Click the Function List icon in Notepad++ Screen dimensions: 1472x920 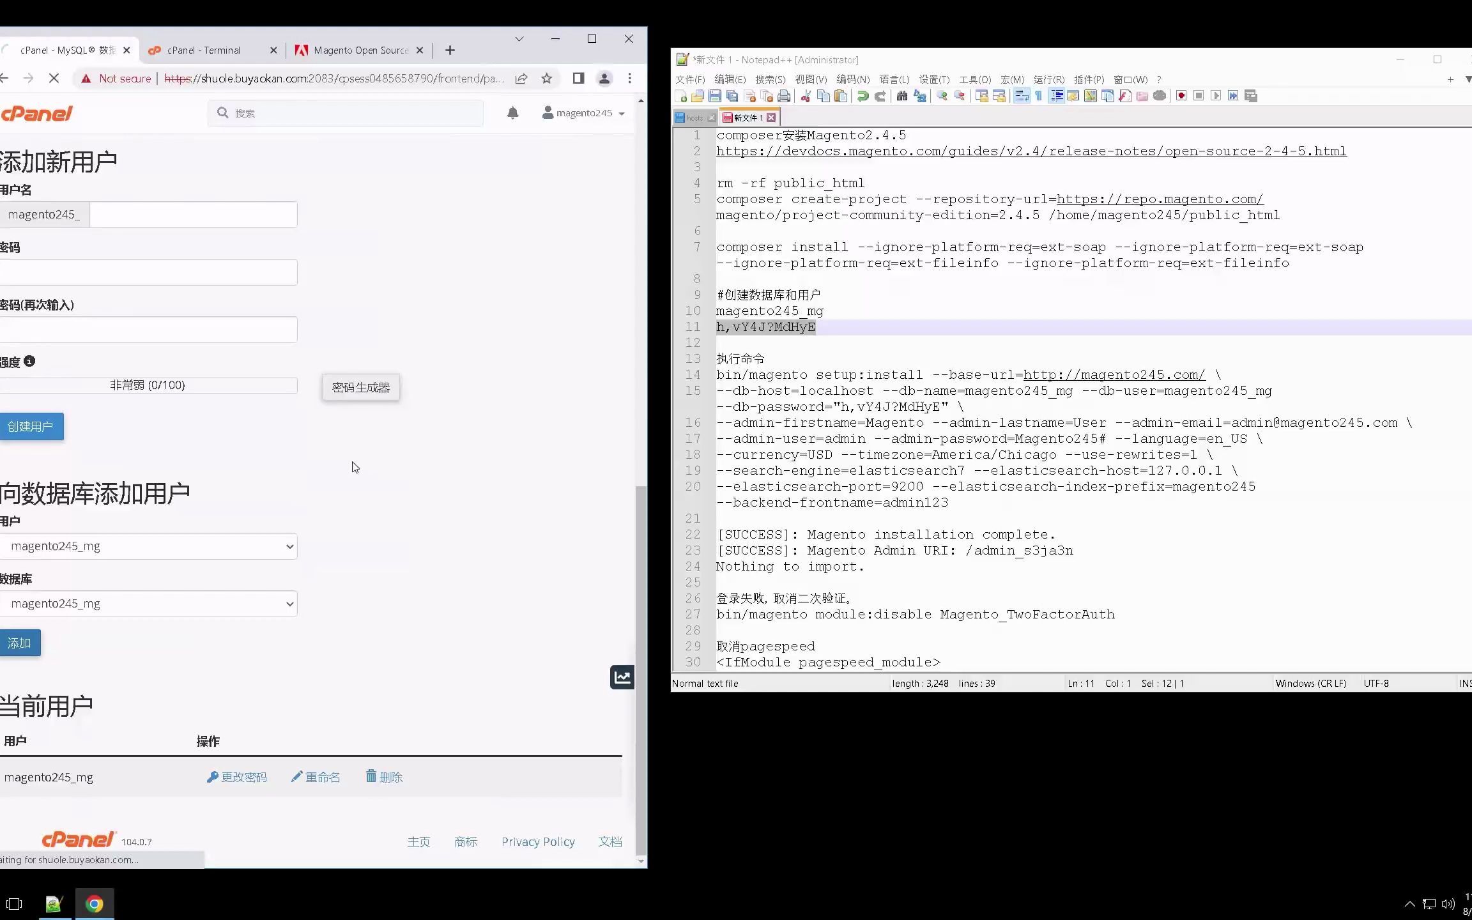(x=1125, y=96)
